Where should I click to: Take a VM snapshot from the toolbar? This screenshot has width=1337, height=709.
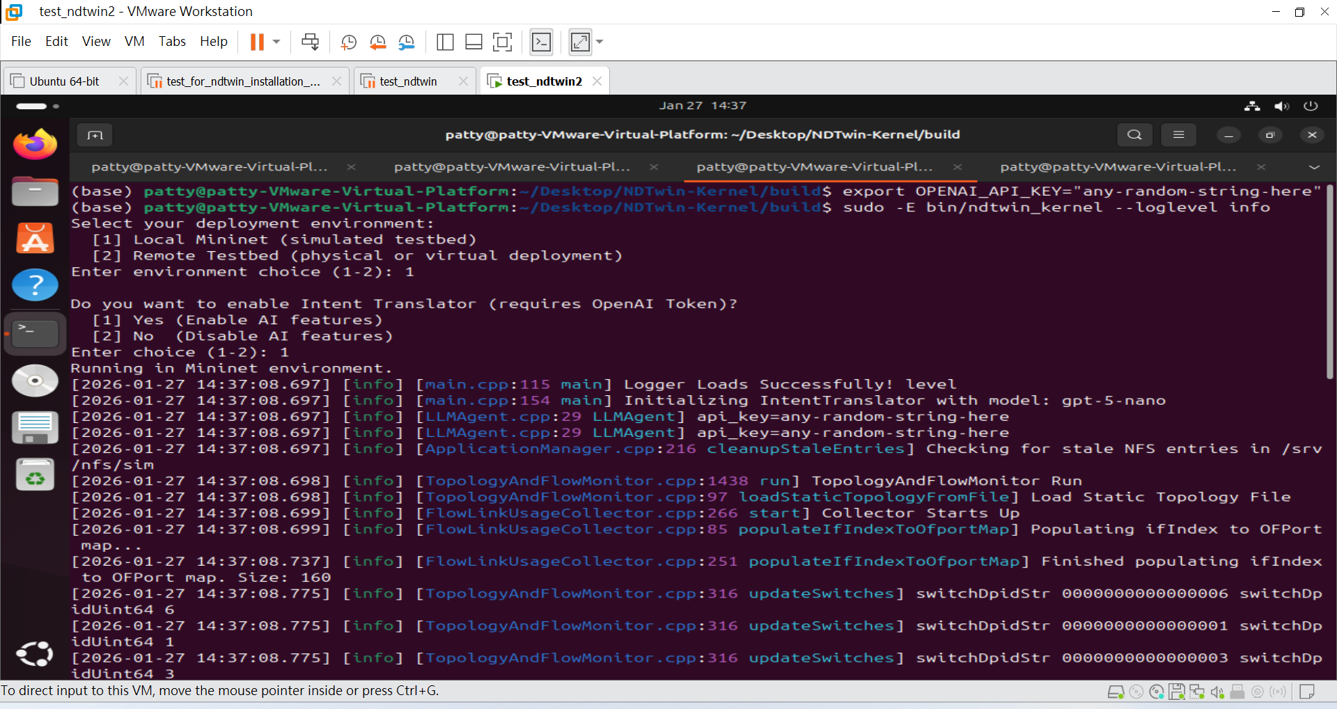tap(348, 42)
